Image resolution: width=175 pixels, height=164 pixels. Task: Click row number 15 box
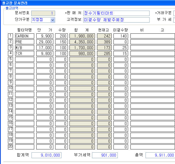[11, 118]
